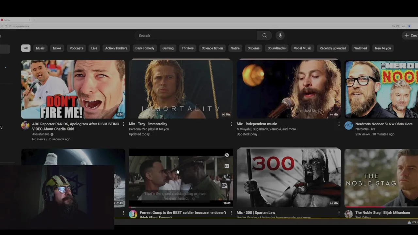Select the Music filter chip
Image resolution: width=418 pixels, height=235 pixels.
40,48
